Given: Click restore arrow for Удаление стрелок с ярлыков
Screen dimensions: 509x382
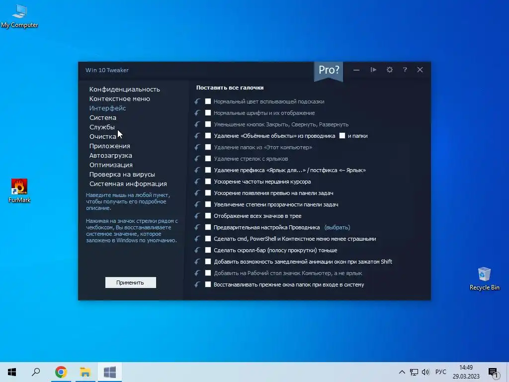Looking at the screenshot, I should point(197,159).
